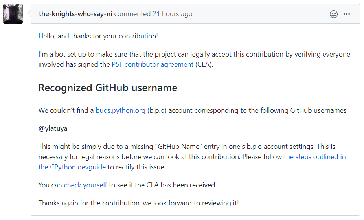Click the "This might be simply due" sentence
The width and height of the screenshot is (364, 220).
click(x=98, y=147)
